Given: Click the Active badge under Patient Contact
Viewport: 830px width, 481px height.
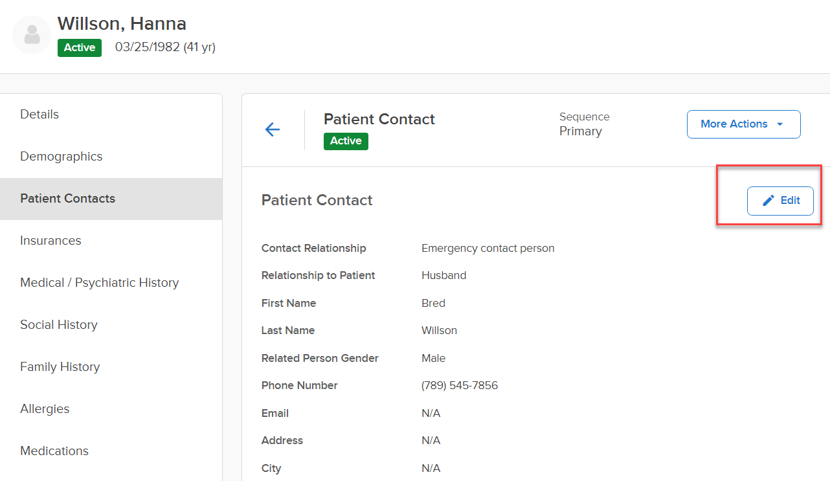Looking at the screenshot, I should pos(346,141).
